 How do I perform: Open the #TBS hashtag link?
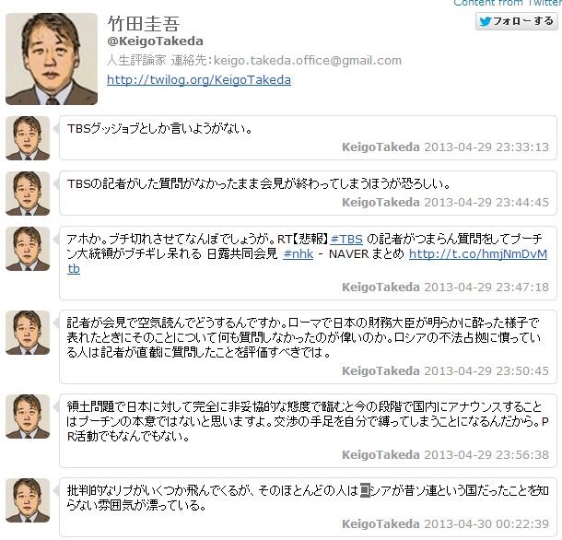click(346, 239)
